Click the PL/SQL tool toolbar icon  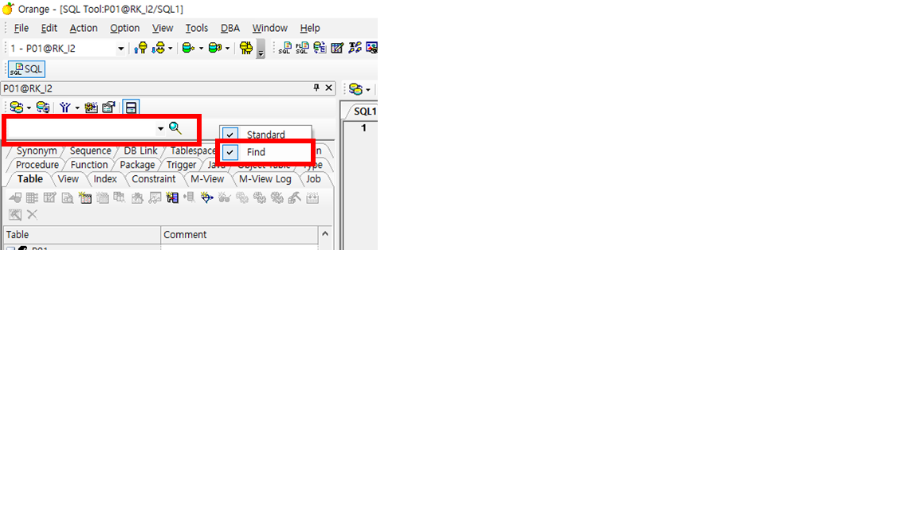302,48
